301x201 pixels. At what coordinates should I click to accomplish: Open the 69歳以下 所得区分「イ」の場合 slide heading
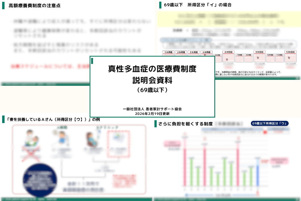point(197,5)
